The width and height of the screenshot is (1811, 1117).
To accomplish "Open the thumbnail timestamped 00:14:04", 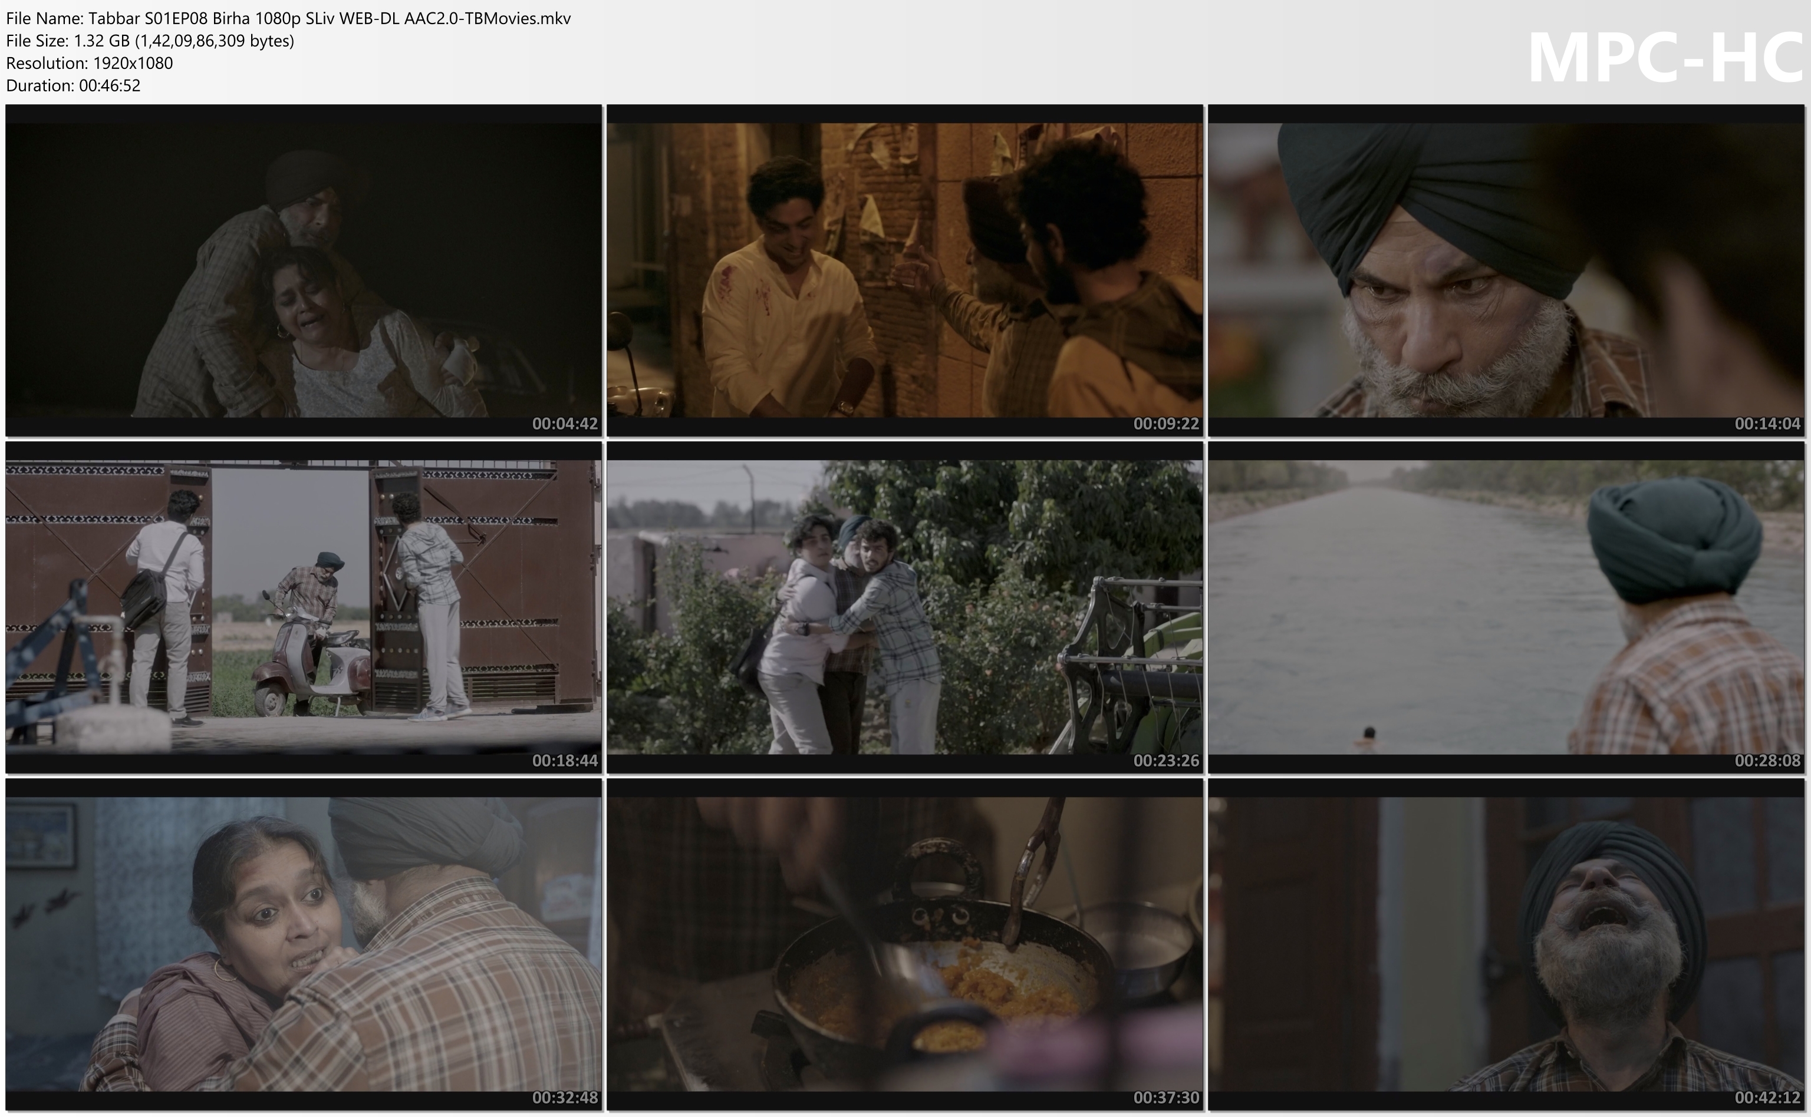I will click(x=1506, y=270).
